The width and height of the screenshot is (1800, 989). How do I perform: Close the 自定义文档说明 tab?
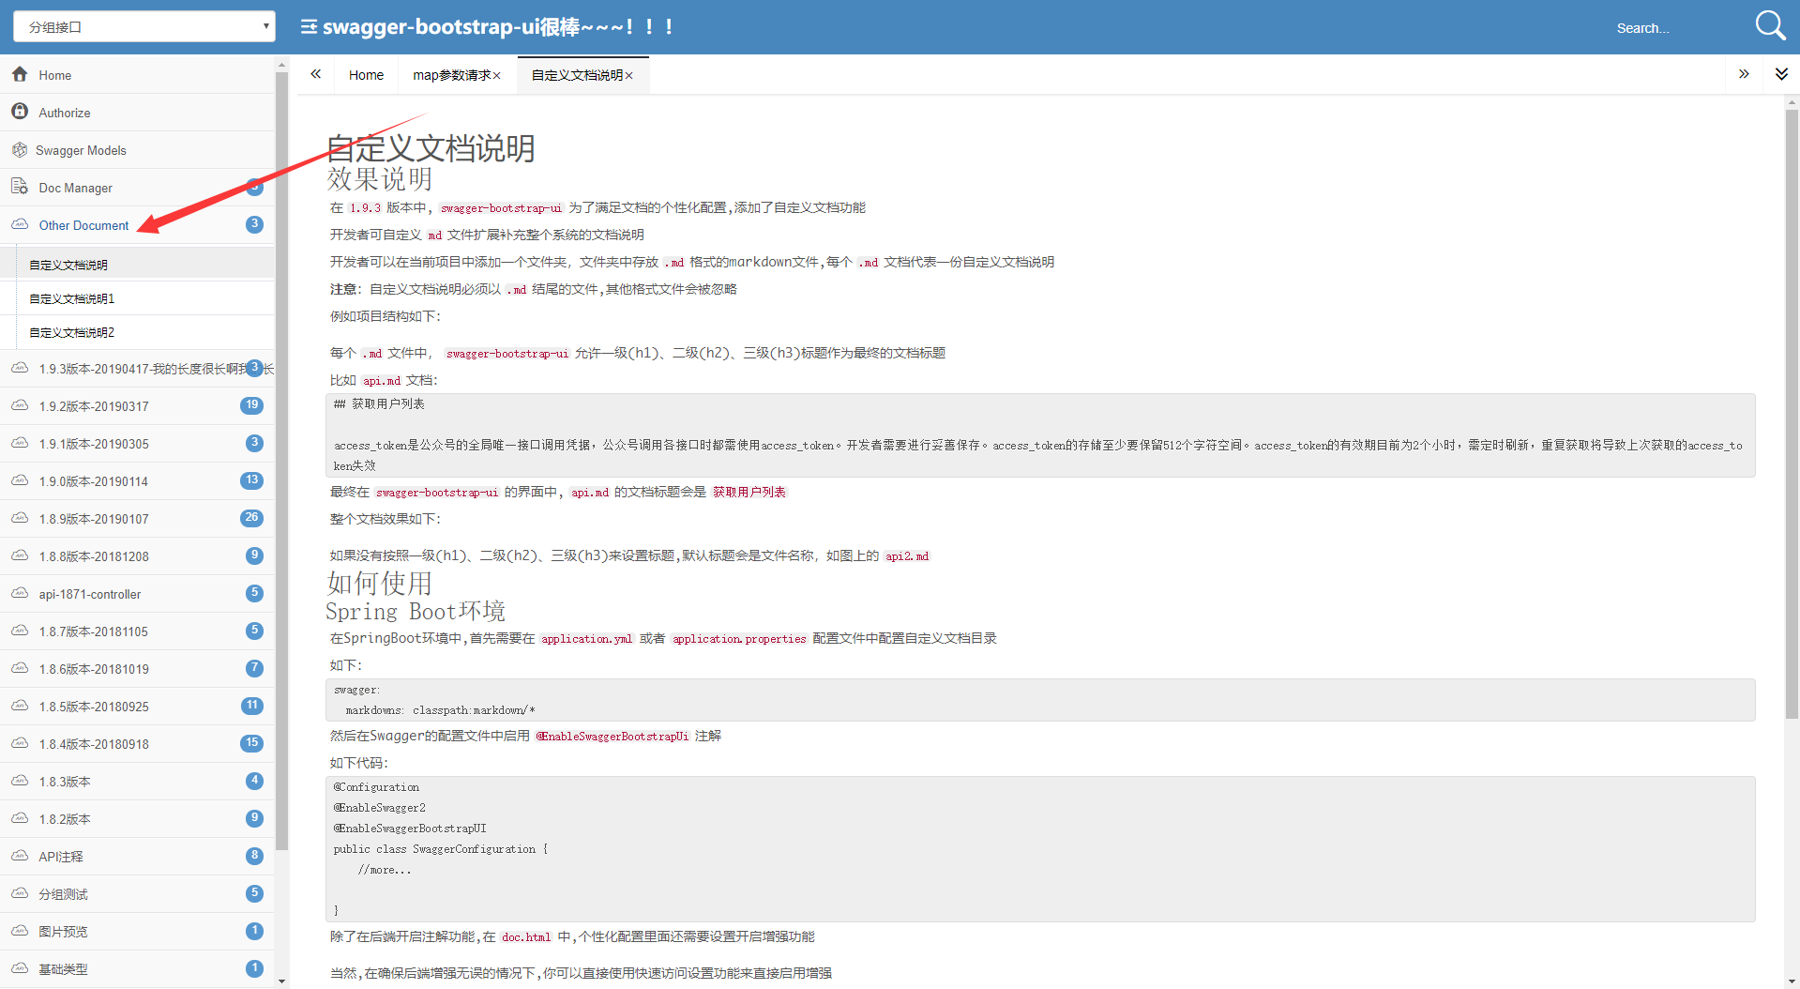(x=629, y=76)
